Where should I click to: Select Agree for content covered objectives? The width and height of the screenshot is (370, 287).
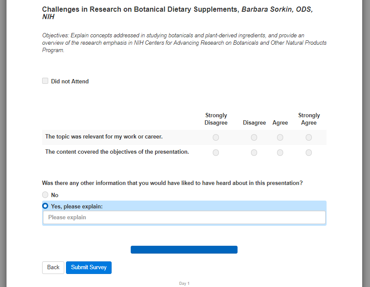point(280,152)
